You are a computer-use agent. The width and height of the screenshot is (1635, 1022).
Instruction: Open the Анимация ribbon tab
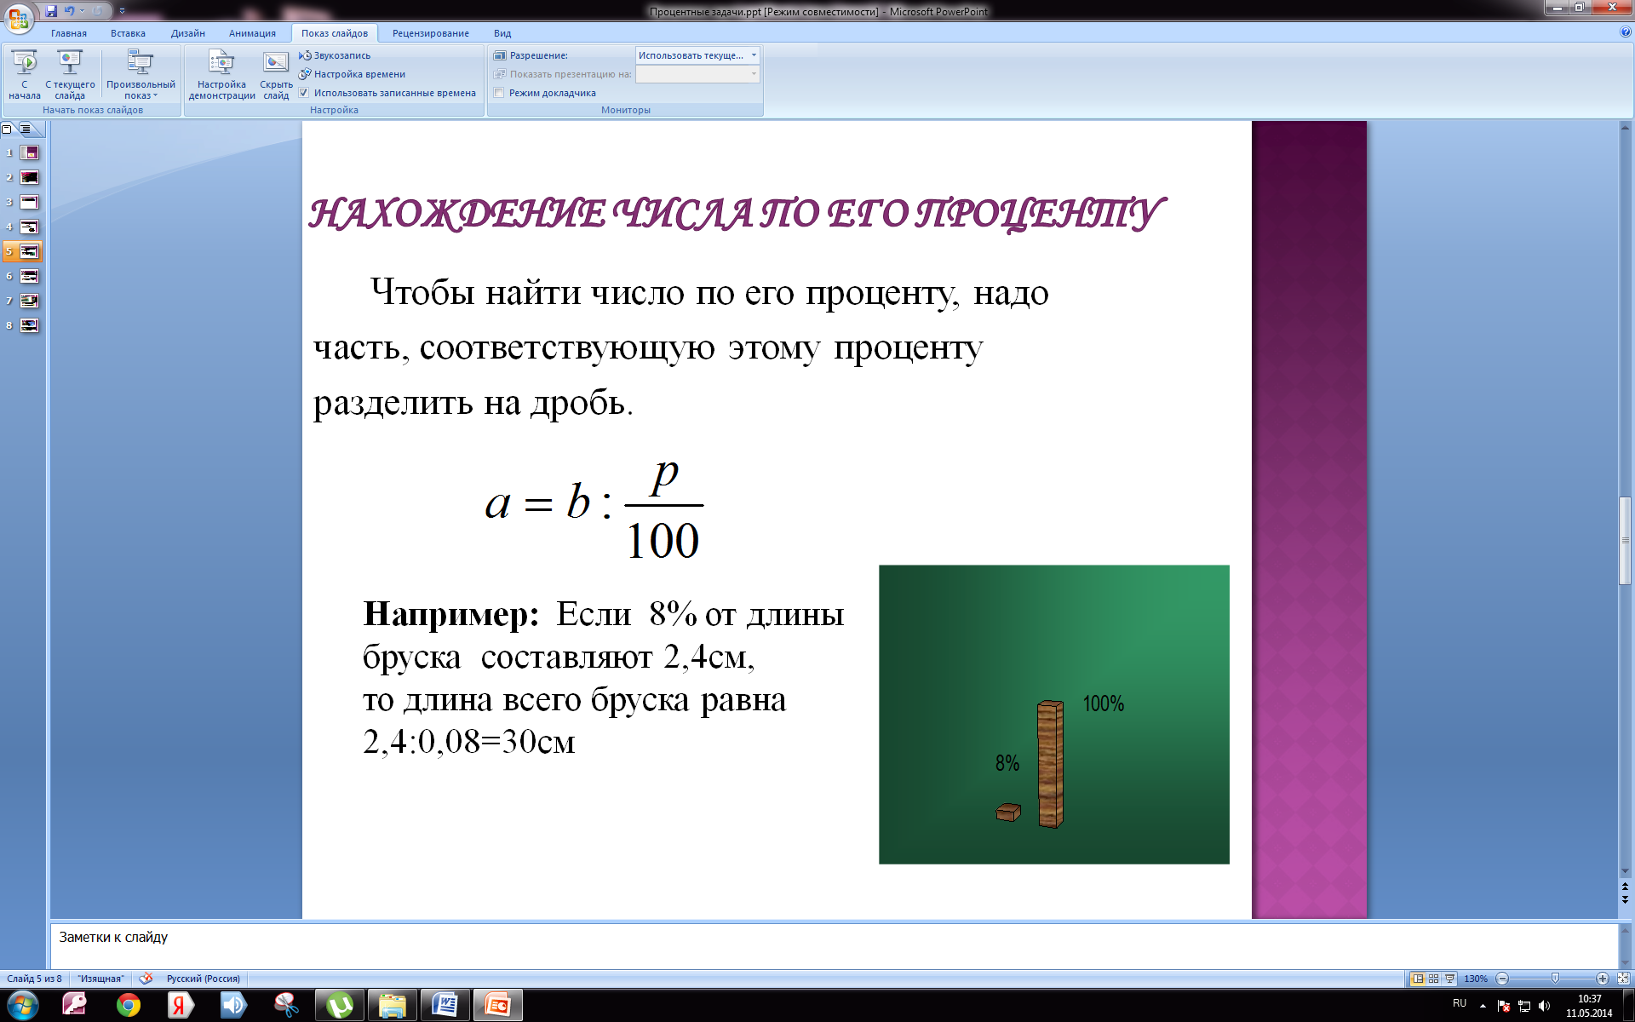click(x=252, y=33)
